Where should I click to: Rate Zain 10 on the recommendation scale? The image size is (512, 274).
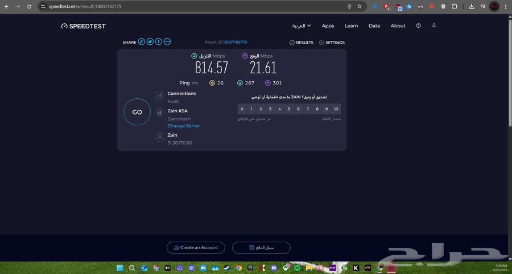click(x=336, y=109)
